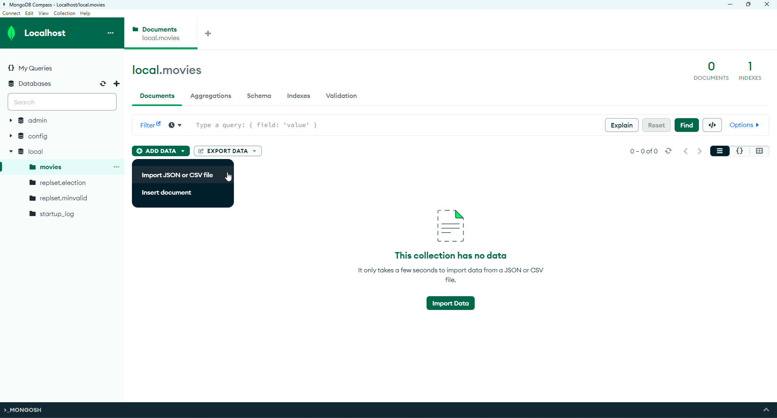The width and height of the screenshot is (777, 418).
Task: Switch to the Indexes tab
Action: tap(298, 96)
